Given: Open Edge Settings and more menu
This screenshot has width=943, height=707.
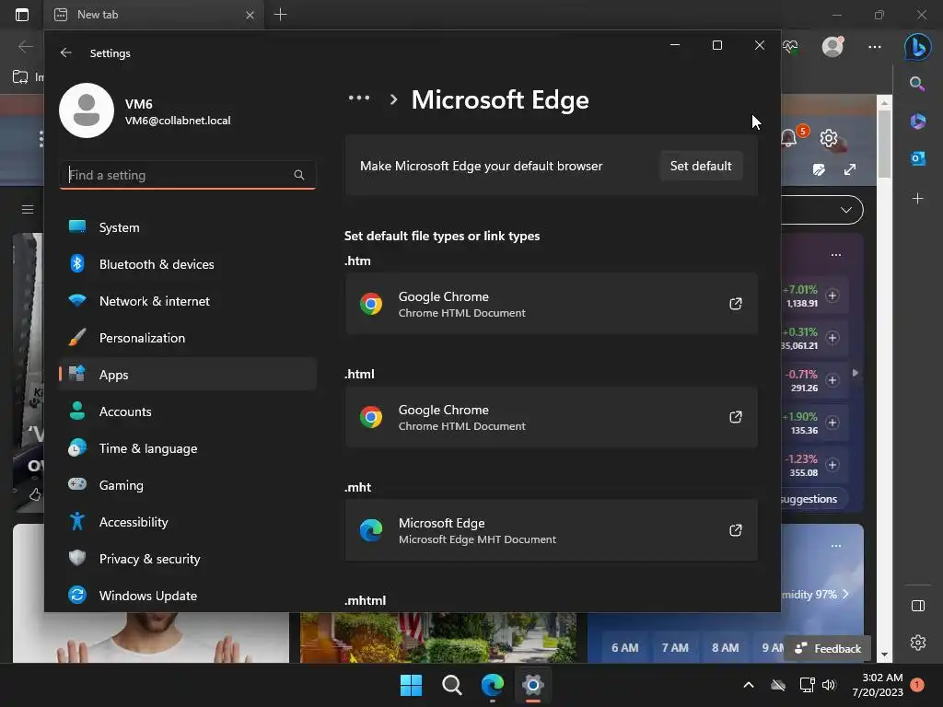Looking at the screenshot, I should point(875,46).
